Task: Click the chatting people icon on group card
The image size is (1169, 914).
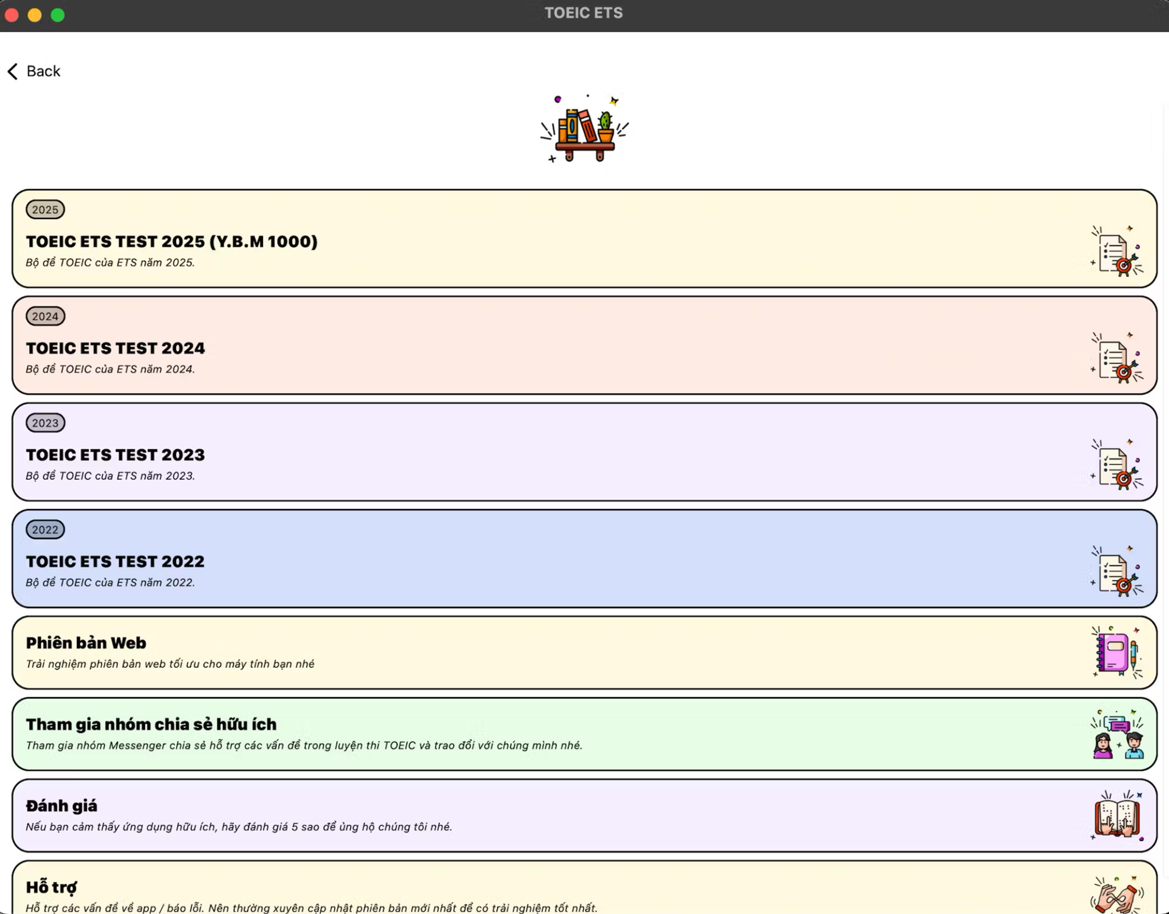Action: pos(1118,734)
